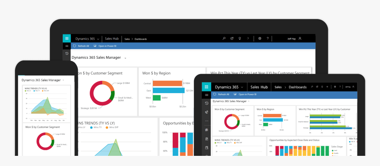Click the blue East bar on large tablet

(169, 91)
